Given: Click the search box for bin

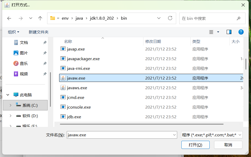Looking at the screenshot, I should [x=212, y=18].
